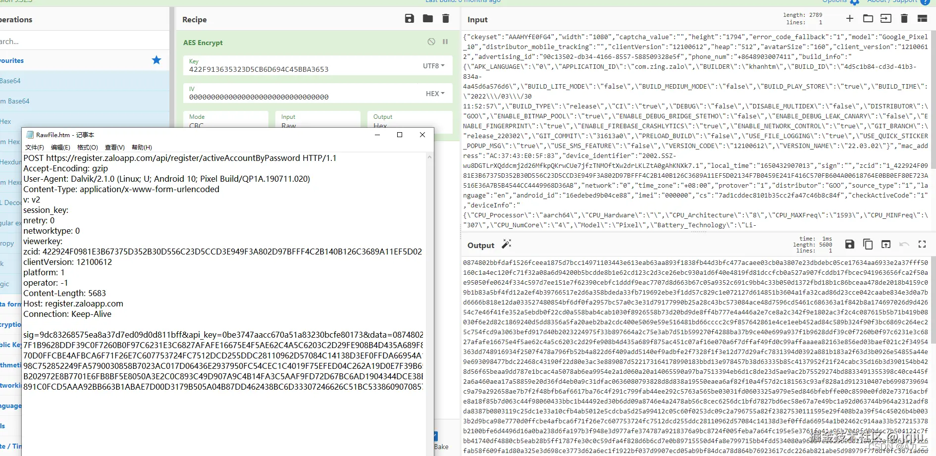Open Notepad 编辑(E) menu
The width and height of the screenshot is (936, 456).
60,148
